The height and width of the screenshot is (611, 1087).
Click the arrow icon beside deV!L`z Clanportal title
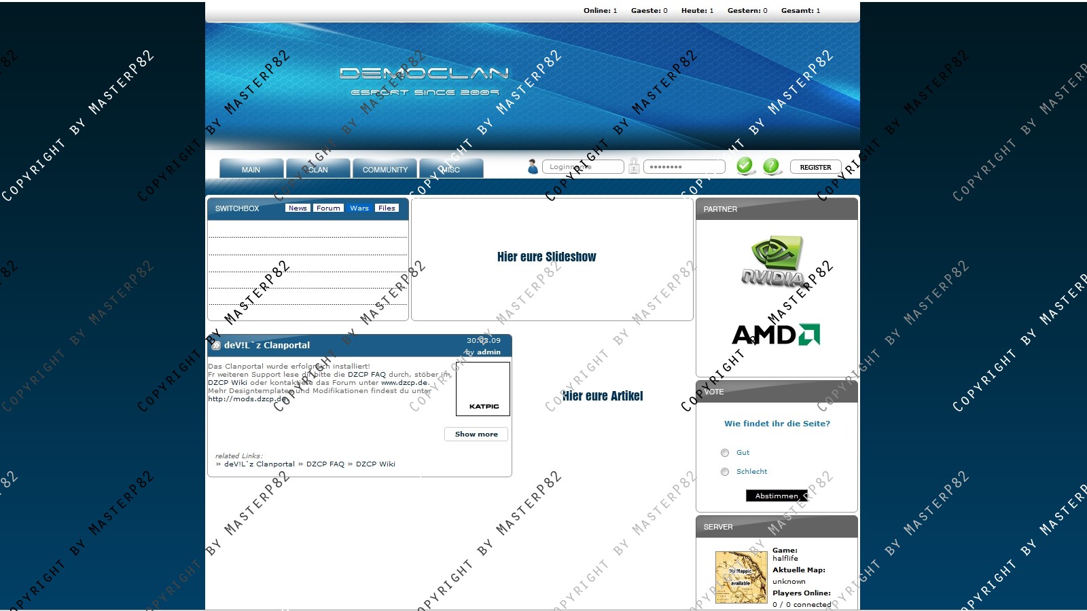[x=216, y=346]
